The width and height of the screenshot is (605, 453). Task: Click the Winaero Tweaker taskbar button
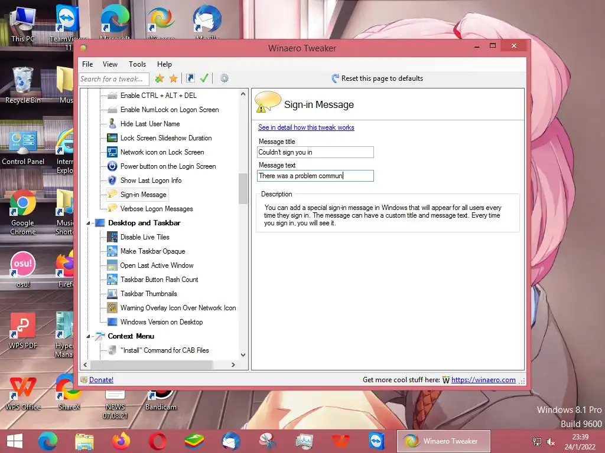[444, 441]
